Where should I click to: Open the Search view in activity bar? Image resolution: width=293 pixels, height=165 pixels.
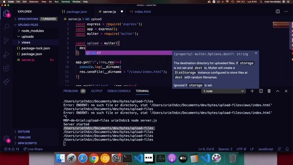pos(6,27)
